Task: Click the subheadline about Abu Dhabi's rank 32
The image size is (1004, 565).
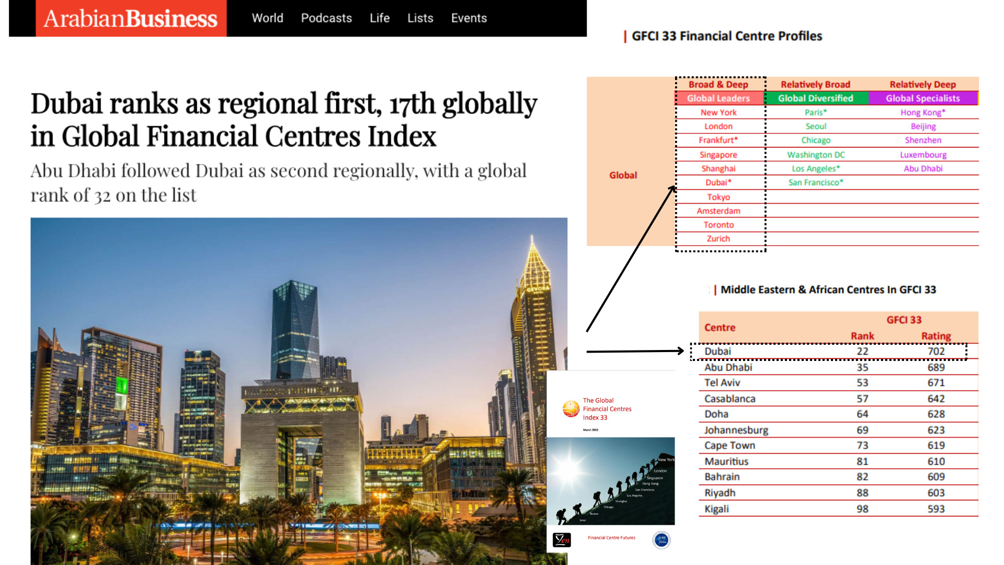Action: (x=279, y=183)
